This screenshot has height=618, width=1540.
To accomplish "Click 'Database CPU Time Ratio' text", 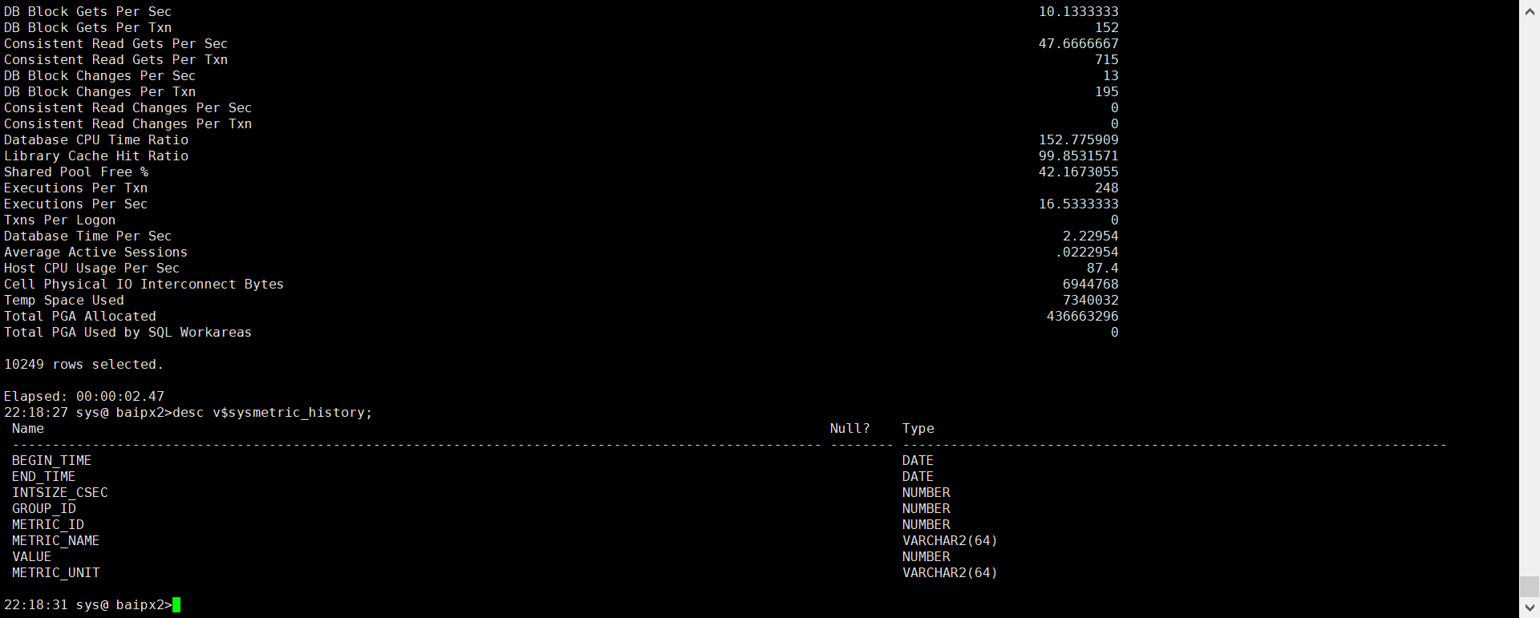I will pos(96,140).
